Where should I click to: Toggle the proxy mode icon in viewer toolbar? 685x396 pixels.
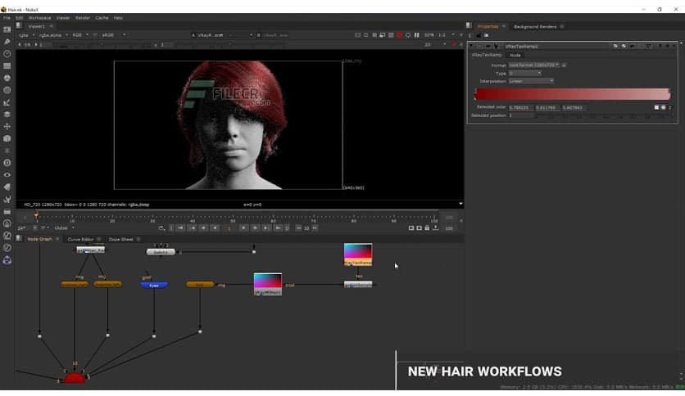tap(383, 35)
